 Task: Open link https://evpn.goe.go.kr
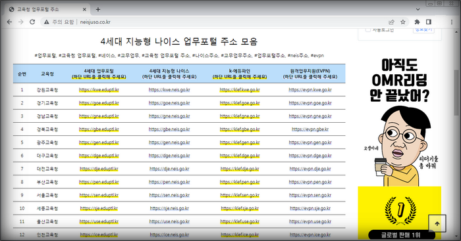(x=310, y=103)
